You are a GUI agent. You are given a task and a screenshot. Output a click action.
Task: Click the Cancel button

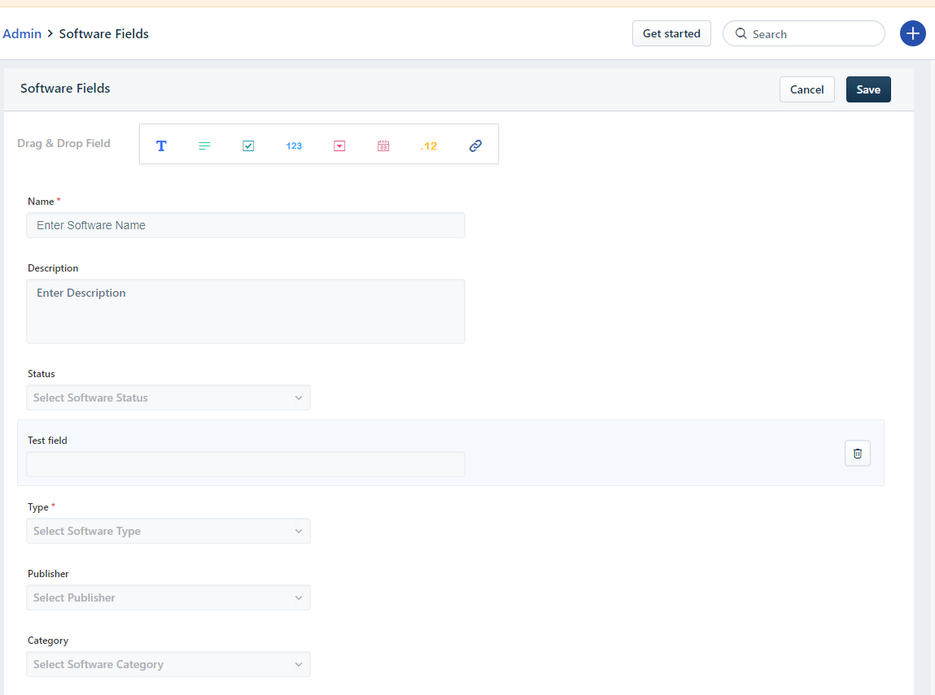point(806,89)
